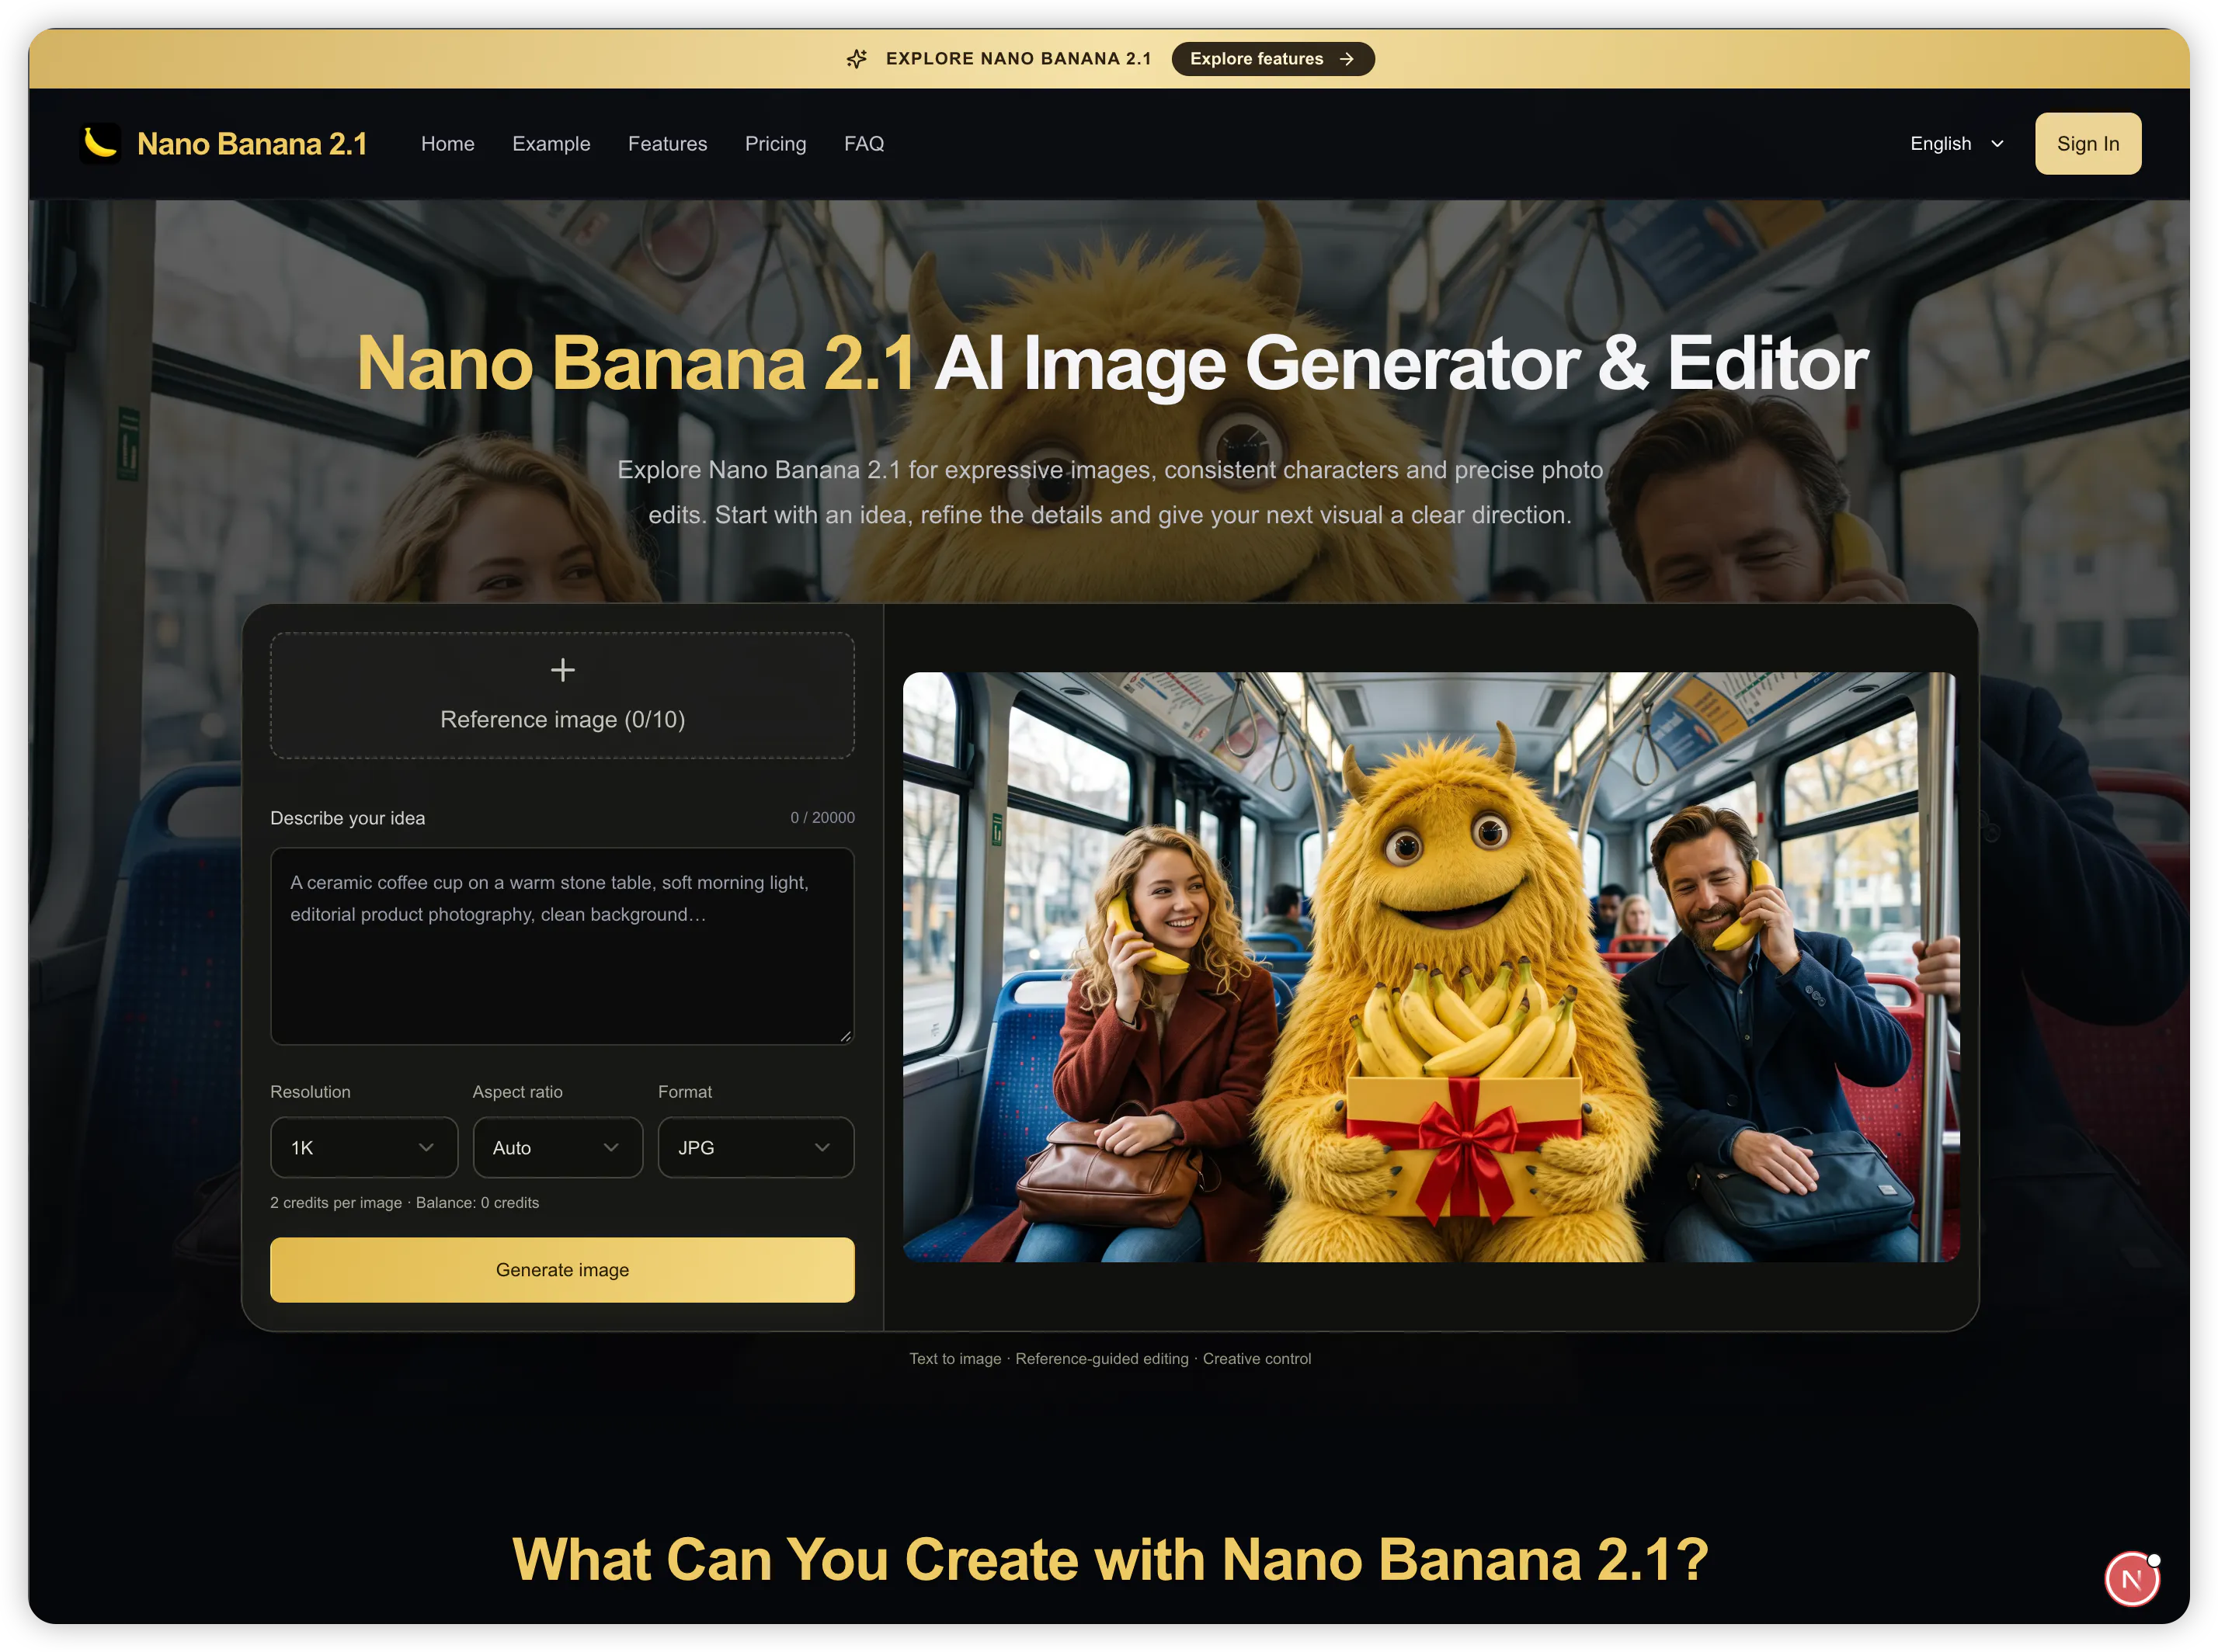This screenshot has height=1652, width=2218.
Task: Click the Describe your idea text area
Action: coord(562,946)
